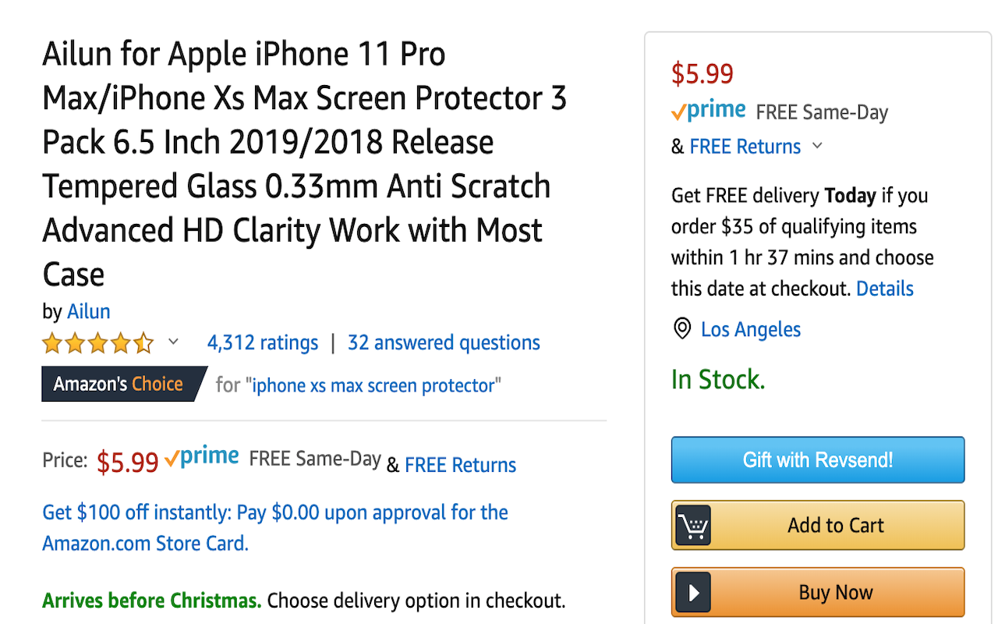Expand the FREE Returns chevron in buy box

[x=817, y=146]
